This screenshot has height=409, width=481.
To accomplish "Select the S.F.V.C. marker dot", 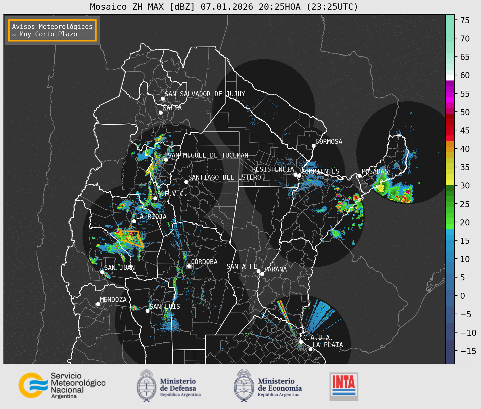I will (155, 198).
